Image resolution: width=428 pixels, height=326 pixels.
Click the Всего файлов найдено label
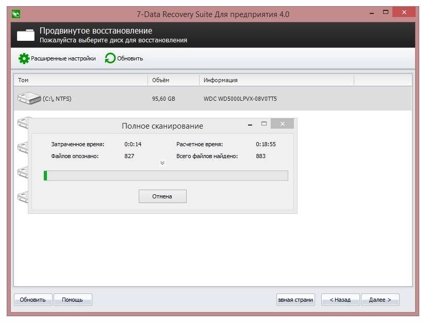[207, 156]
